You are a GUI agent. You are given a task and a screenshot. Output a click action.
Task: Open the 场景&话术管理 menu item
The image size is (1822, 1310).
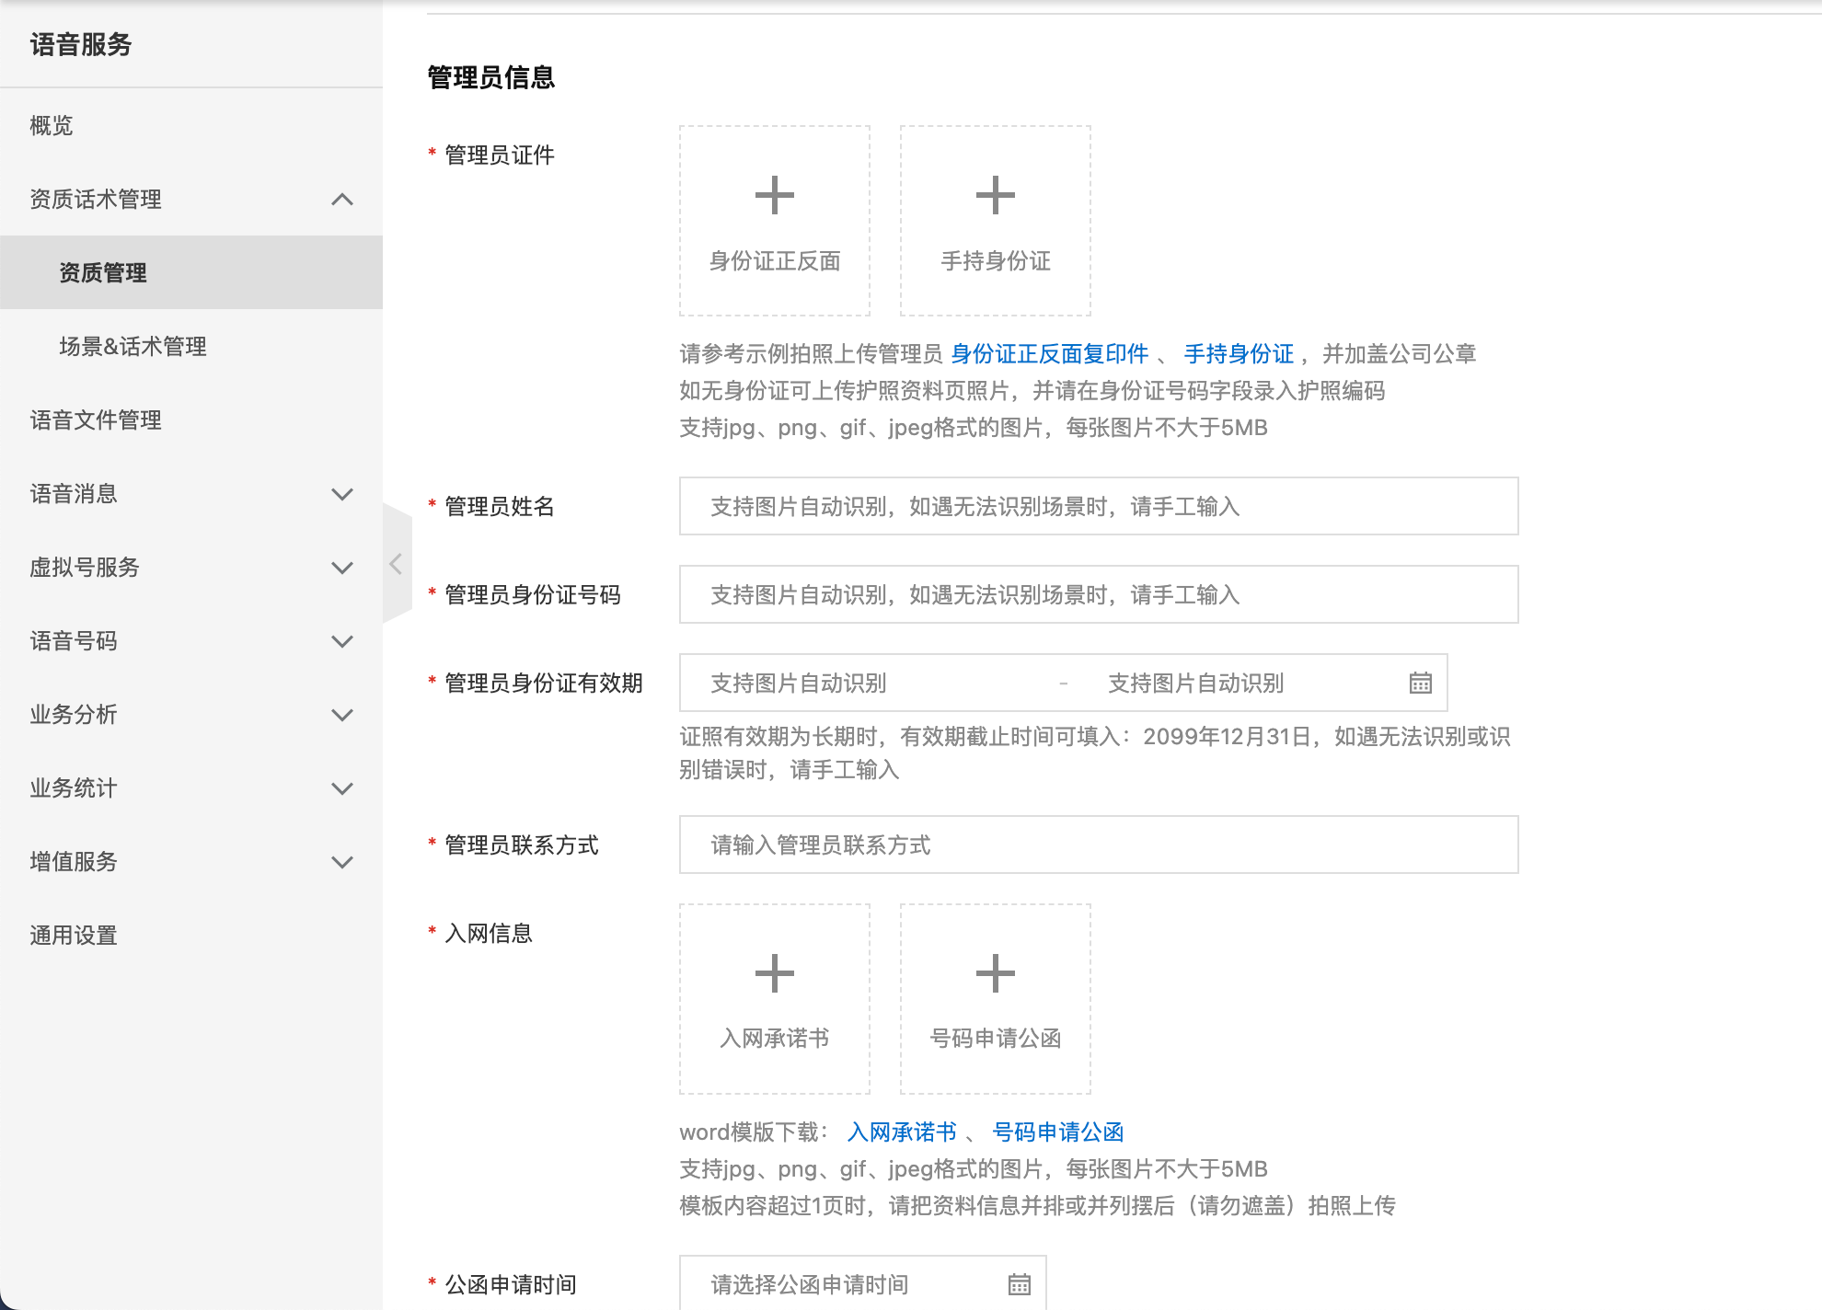click(x=133, y=347)
